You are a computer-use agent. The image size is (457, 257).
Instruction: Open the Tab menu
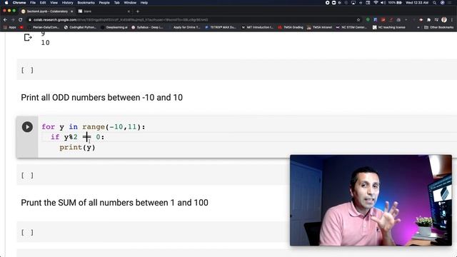(x=117, y=3)
